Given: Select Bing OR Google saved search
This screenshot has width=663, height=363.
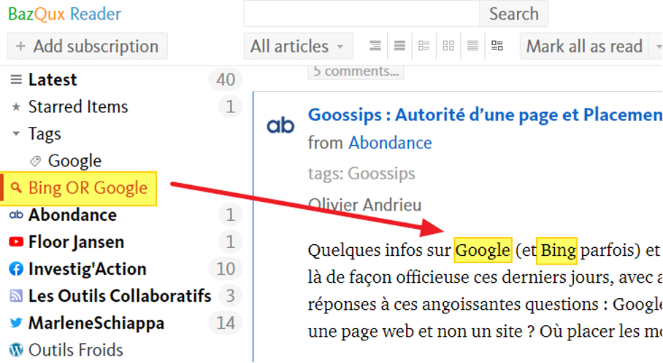Looking at the screenshot, I should click(x=88, y=188).
